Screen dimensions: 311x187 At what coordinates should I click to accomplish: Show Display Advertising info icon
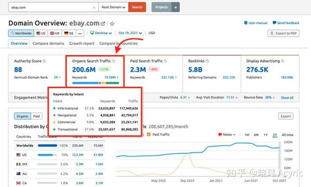point(282,61)
